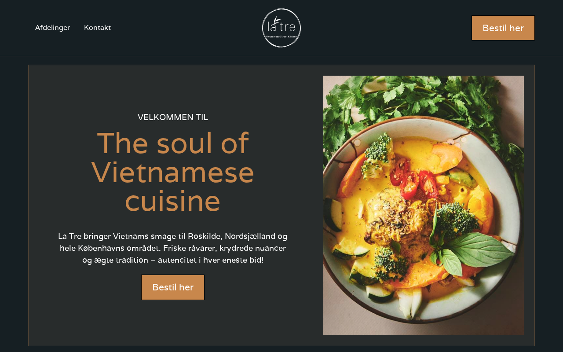This screenshot has height=352, width=563.
Task: Click 'The soul of' heading line
Action: tap(173, 143)
